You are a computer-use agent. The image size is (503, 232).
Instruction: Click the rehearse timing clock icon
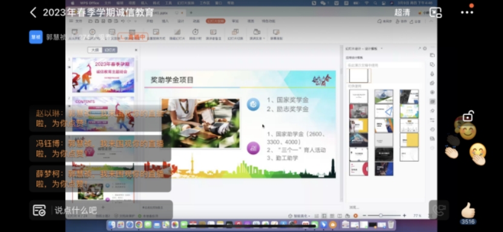click(195, 32)
